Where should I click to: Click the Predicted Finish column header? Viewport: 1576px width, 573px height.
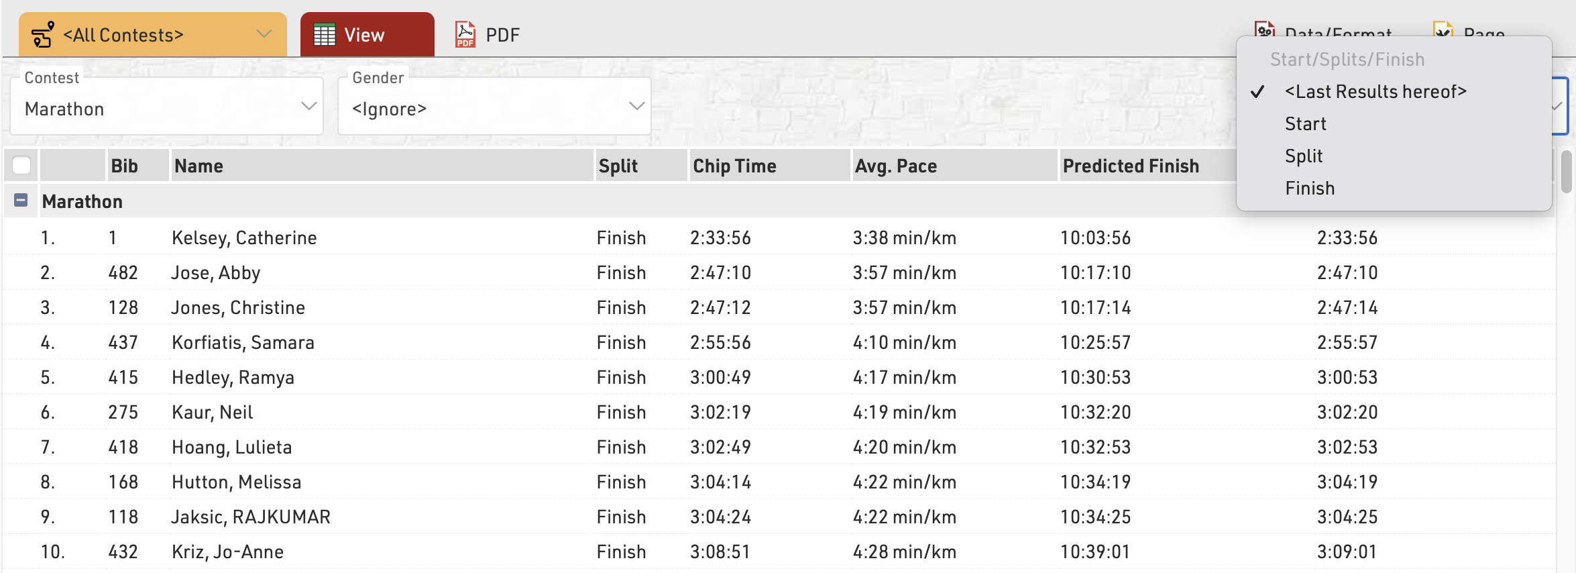pos(1131,166)
